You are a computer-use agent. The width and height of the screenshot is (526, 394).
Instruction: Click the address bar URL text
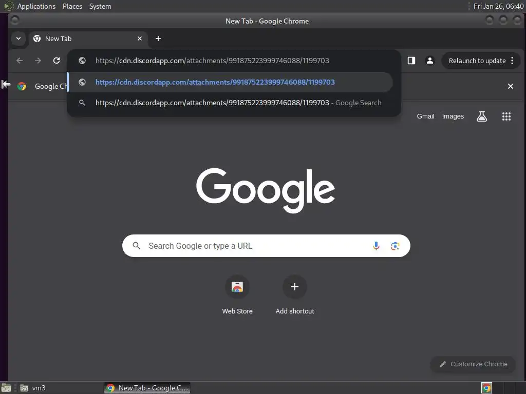pos(212,61)
